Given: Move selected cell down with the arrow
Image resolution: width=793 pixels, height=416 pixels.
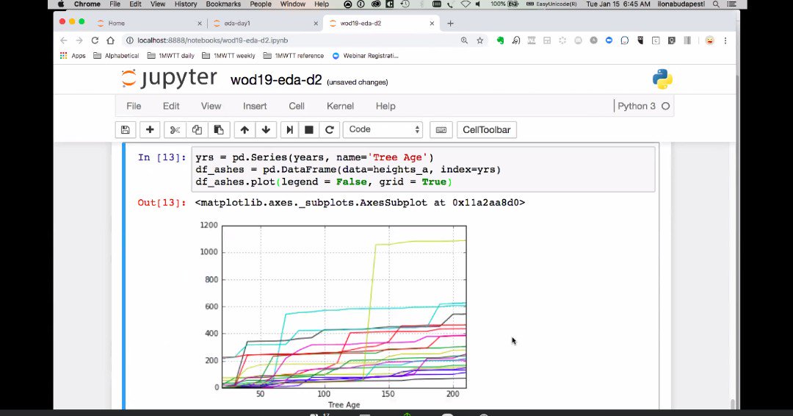Looking at the screenshot, I should [266, 129].
